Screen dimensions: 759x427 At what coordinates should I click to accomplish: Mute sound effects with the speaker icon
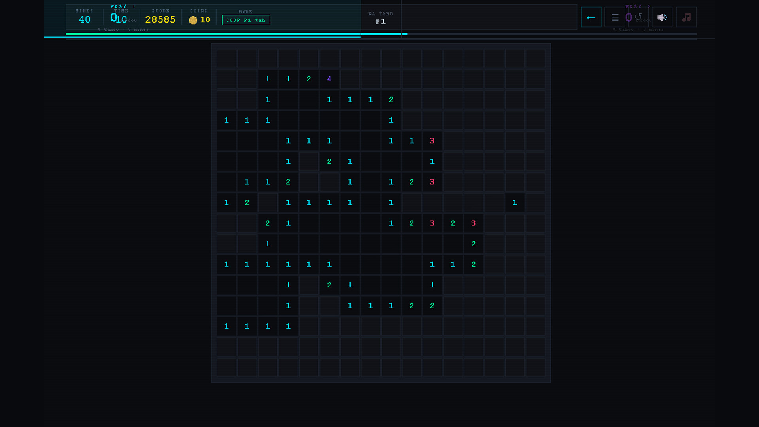(x=662, y=17)
